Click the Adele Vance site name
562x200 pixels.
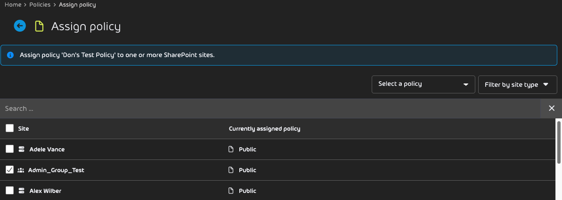click(47, 150)
